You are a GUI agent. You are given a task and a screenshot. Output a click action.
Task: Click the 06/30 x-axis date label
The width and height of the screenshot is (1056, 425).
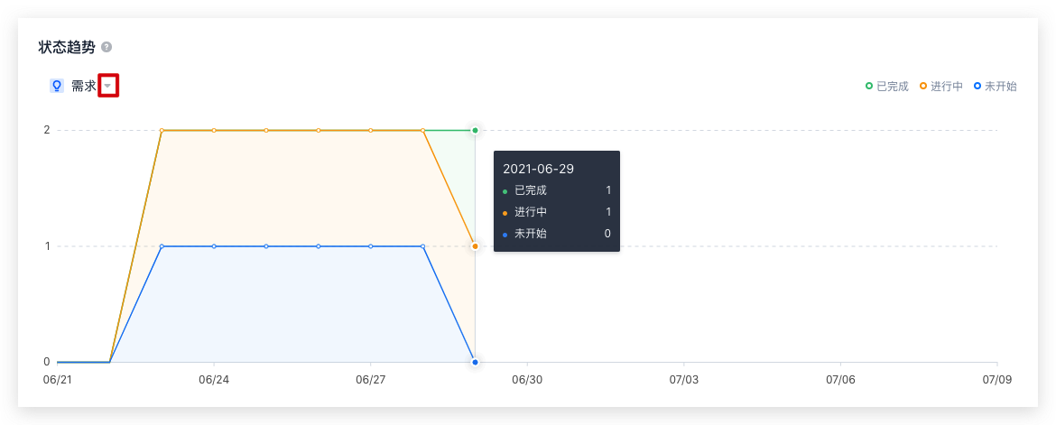527,380
